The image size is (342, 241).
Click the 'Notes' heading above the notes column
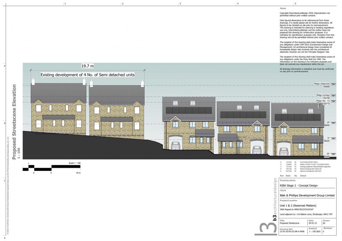click(x=283, y=8)
